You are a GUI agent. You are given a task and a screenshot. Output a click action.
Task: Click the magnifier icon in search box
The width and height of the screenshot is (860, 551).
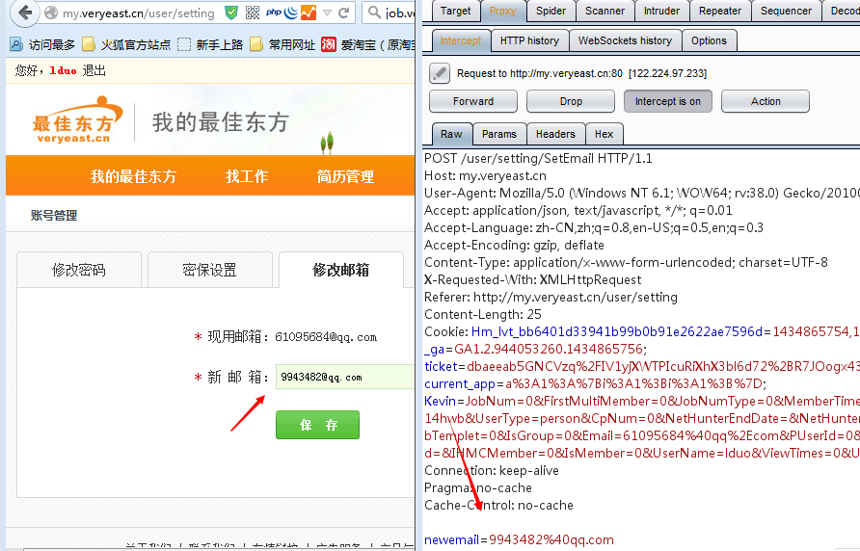coord(374,13)
